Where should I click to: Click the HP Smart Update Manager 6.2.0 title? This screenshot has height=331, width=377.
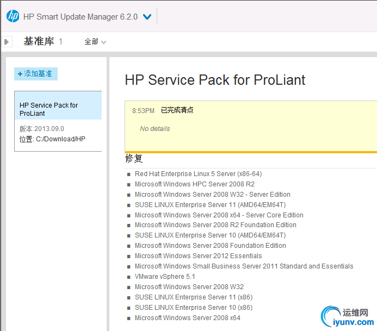coord(81,17)
